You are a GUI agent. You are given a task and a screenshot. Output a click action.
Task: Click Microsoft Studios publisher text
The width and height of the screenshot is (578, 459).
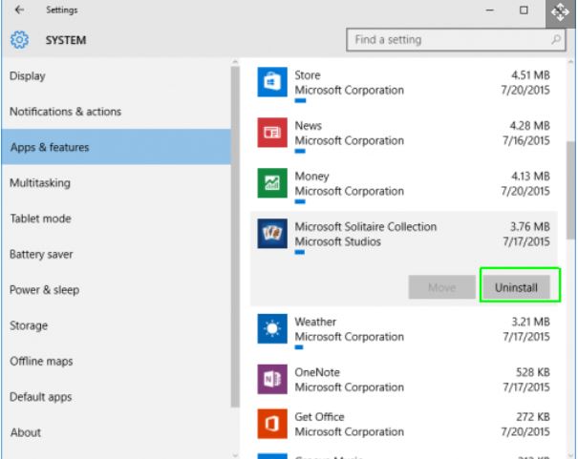pyautogui.click(x=337, y=241)
